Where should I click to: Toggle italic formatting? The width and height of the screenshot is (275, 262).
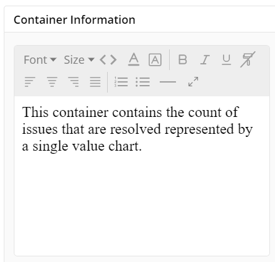pyautogui.click(x=205, y=60)
